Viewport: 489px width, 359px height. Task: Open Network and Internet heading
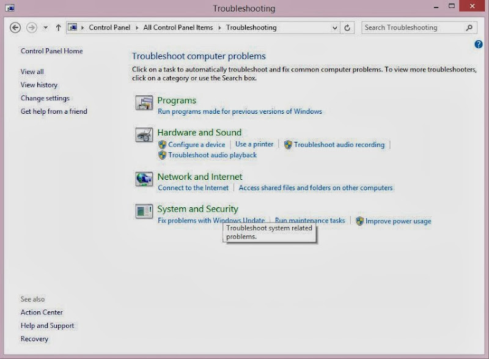point(200,177)
